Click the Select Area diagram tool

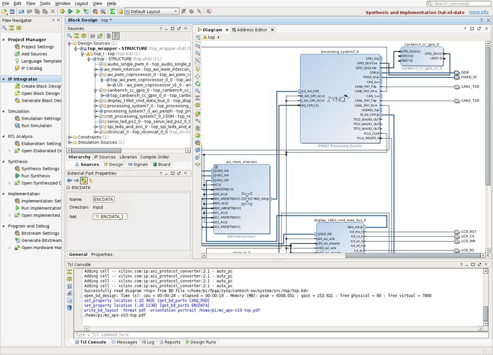coord(198,69)
